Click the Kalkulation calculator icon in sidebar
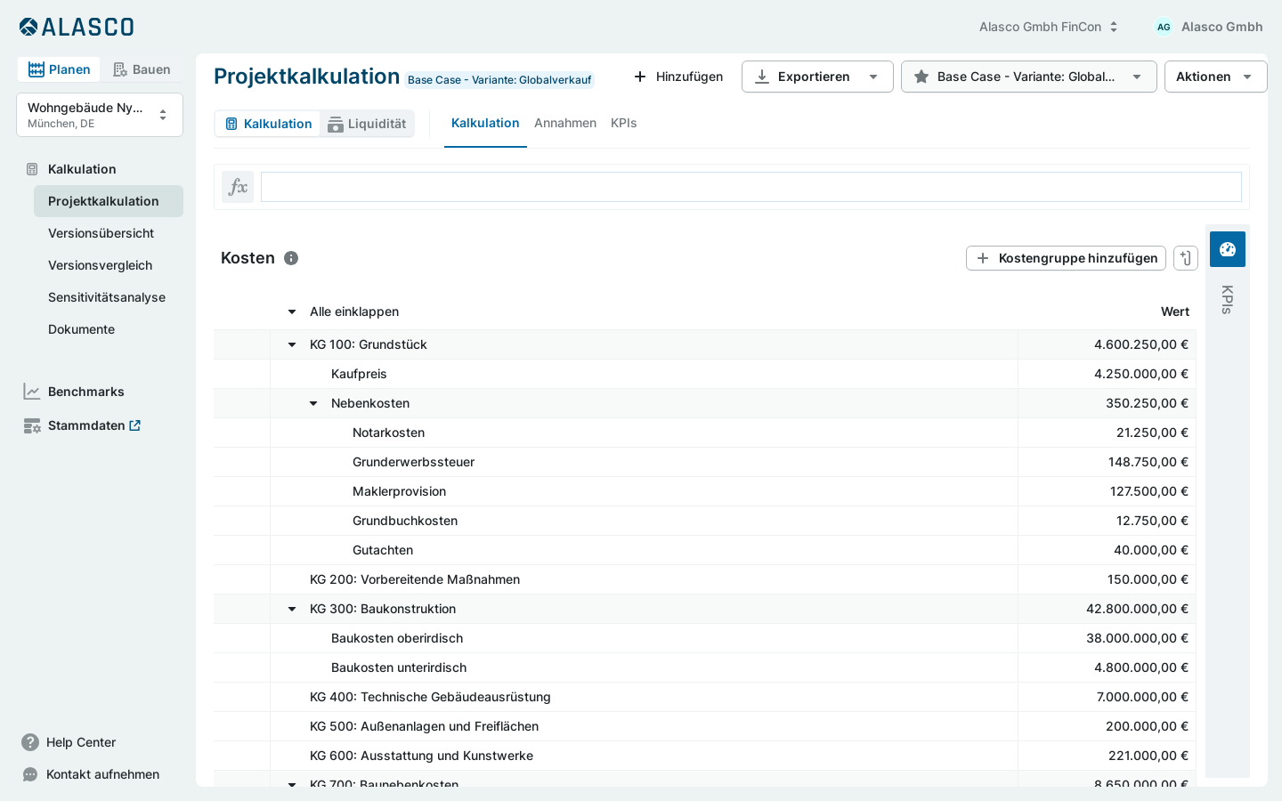 32,169
